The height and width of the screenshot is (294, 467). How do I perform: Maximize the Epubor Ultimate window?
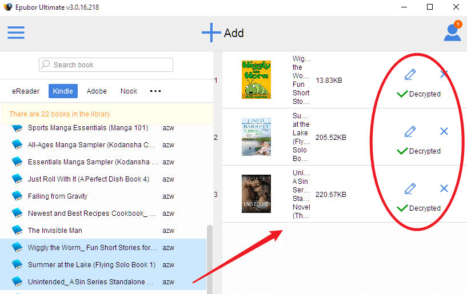pyautogui.click(x=430, y=7)
